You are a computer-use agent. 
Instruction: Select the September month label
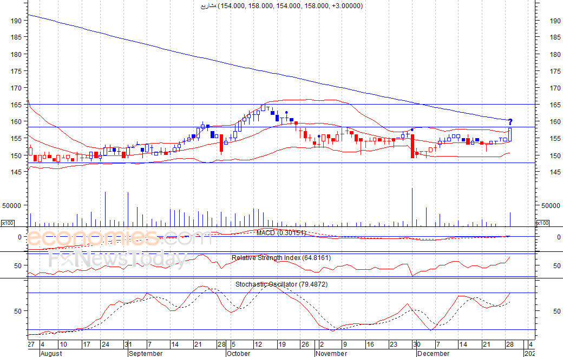pyautogui.click(x=146, y=353)
